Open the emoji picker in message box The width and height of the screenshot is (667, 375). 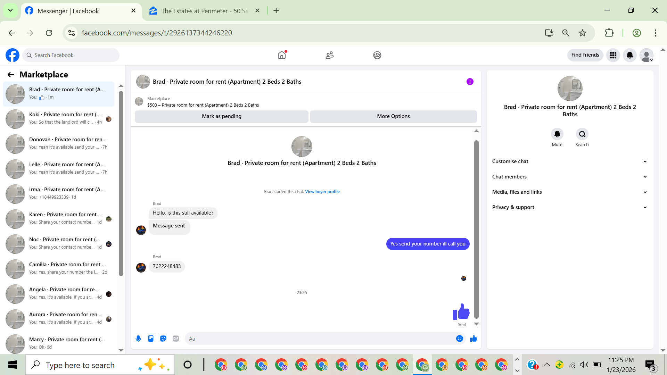(x=459, y=339)
